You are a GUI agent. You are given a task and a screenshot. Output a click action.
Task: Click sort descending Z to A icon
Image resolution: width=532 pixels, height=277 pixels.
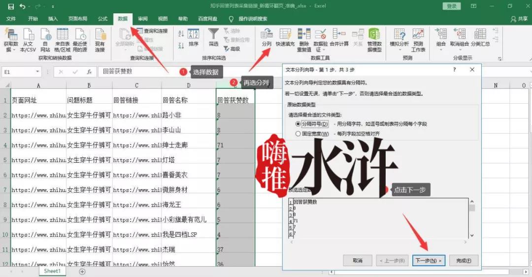pos(181,45)
